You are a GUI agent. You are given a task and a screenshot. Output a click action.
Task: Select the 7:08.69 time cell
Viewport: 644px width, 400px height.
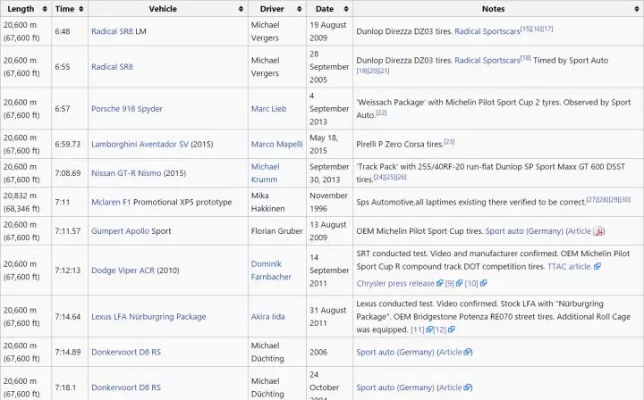[68, 173]
